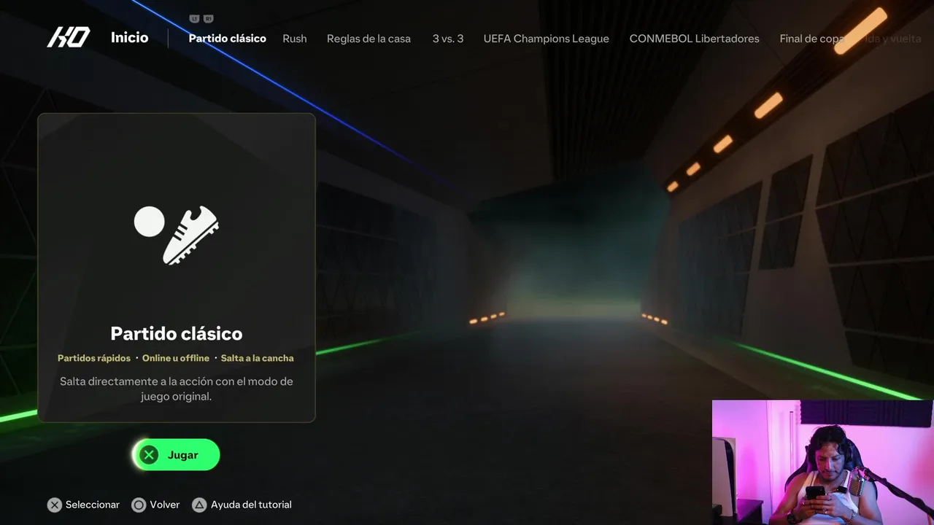Click the Salta directamente description text
The width and height of the screenshot is (934, 525).
point(177,389)
